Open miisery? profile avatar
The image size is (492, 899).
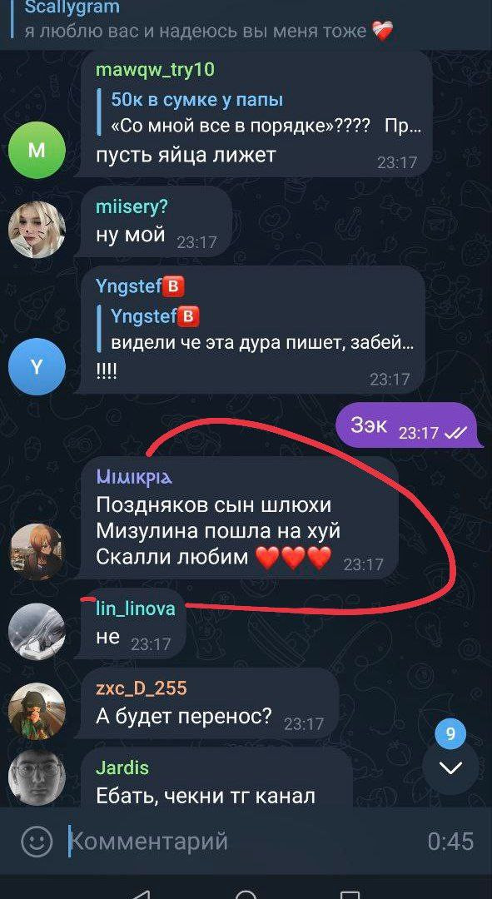click(x=37, y=230)
